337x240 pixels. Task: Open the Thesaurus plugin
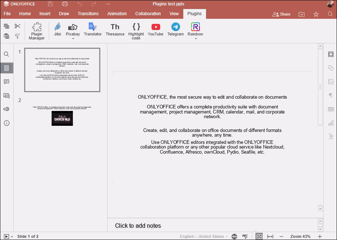[115, 30]
